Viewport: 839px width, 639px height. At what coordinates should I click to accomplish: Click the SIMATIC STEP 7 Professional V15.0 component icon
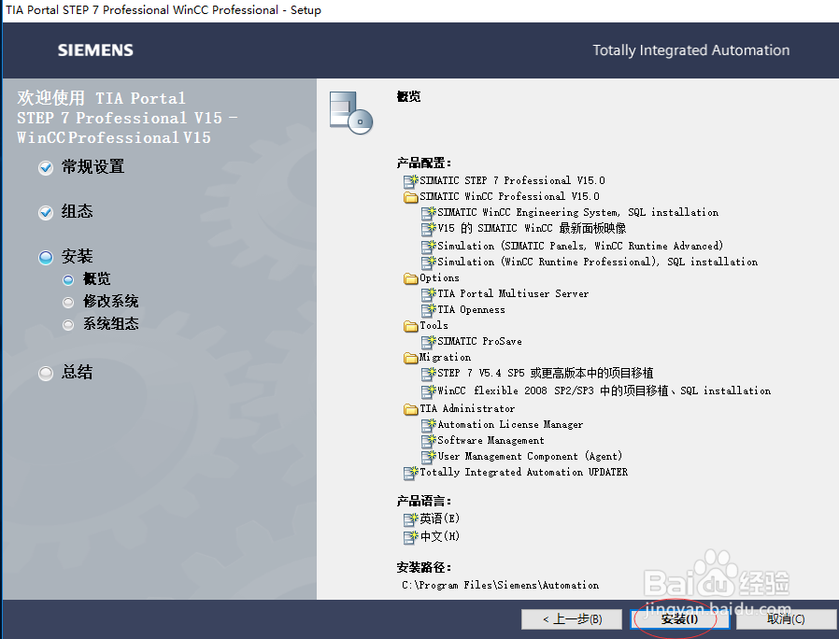coord(411,181)
